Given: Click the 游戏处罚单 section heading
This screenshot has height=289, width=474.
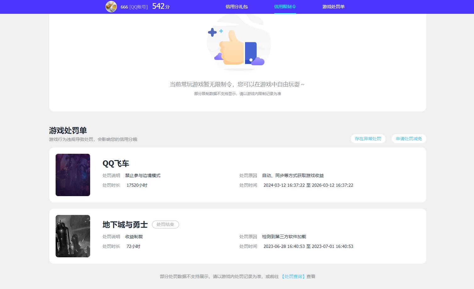Looking at the screenshot, I should point(68,131).
